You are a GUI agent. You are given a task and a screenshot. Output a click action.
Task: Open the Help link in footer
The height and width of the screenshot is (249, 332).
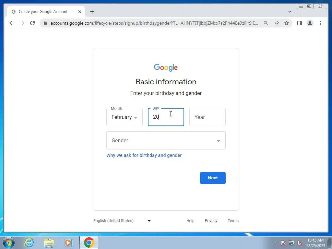(x=190, y=220)
